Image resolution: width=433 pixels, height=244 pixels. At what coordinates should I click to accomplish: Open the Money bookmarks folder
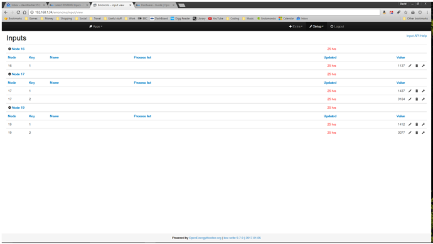46,18
